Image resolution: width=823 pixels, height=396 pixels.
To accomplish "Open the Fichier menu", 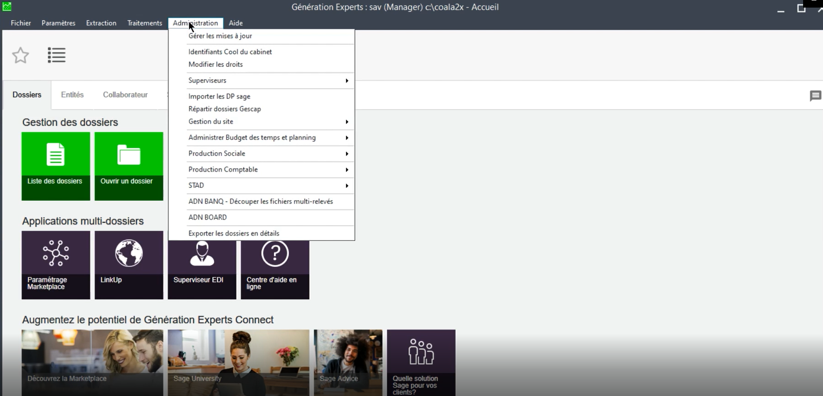I will click(21, 23).
